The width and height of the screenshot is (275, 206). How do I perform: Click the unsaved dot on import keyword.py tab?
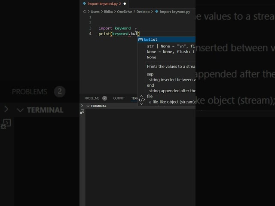tap(125, 4)
